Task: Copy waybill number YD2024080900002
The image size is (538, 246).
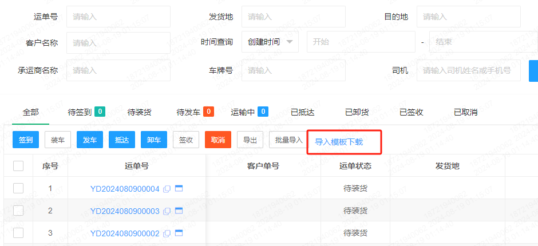Action: [x=167, y=233]
